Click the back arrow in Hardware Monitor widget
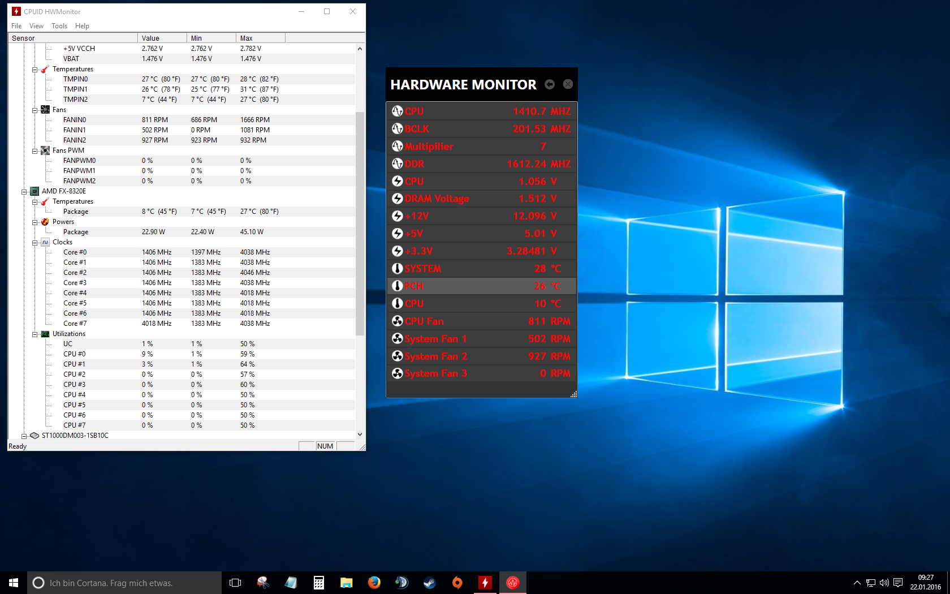The image size is (950, 594). tap(550, 84)
